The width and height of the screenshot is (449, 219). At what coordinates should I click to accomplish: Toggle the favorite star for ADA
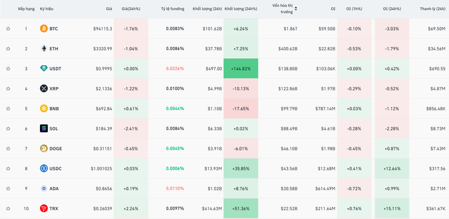[8, 188]
